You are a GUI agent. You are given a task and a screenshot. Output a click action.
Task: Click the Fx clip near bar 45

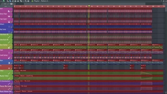(x=65, y=67)
